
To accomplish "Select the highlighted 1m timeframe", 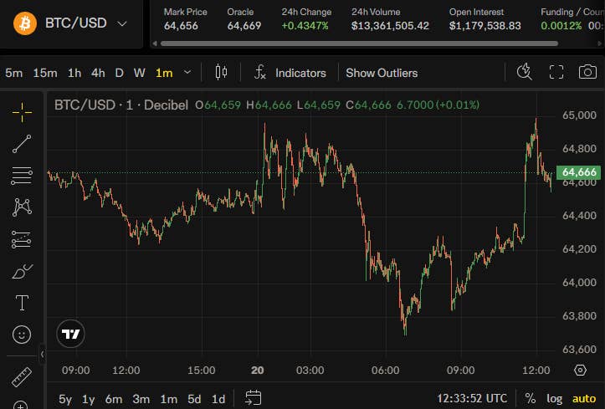I will (x=164, y=73).
